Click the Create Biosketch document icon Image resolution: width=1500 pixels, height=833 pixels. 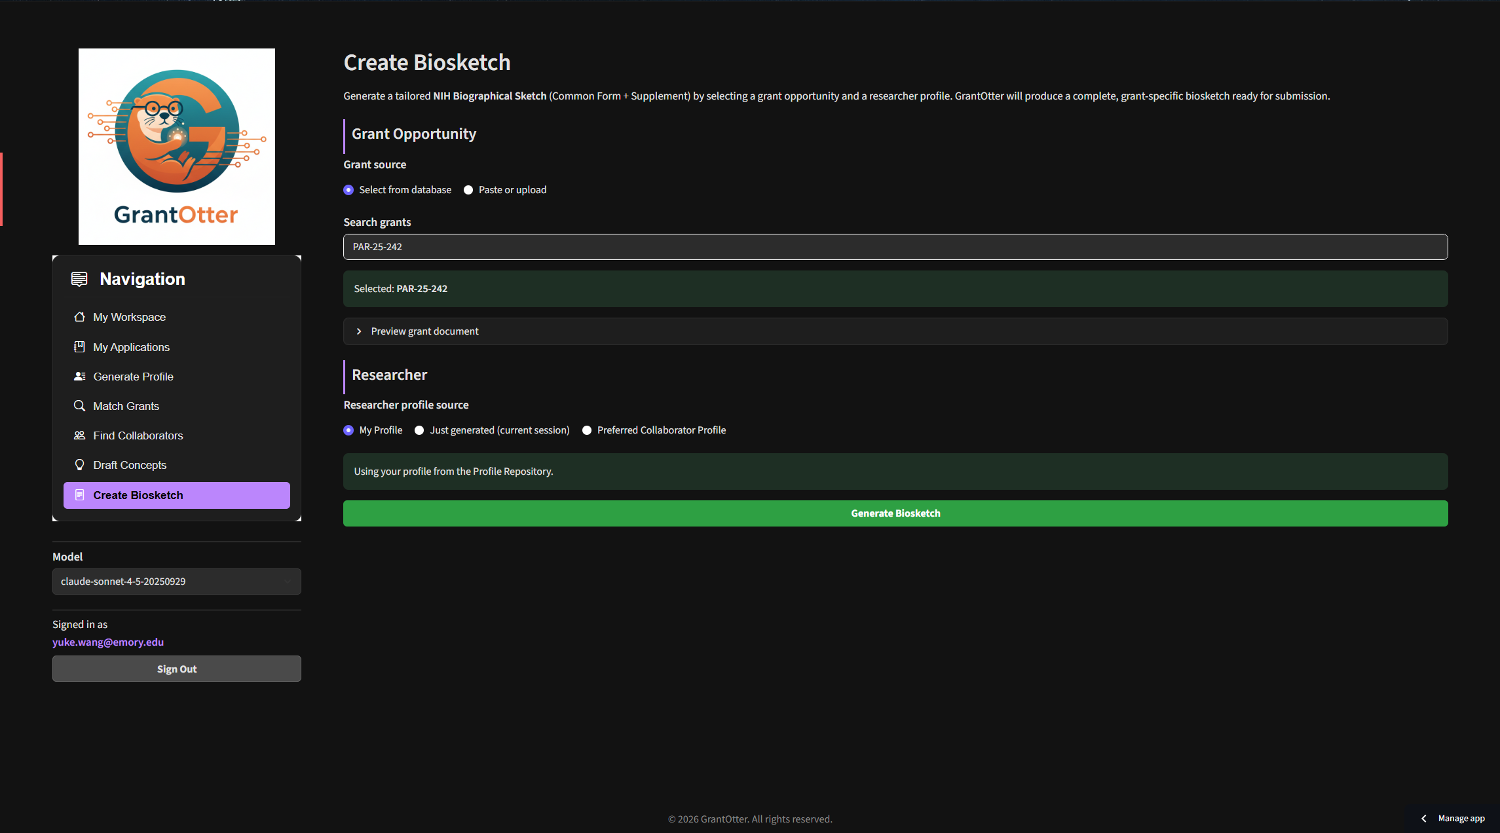(79, 495)
